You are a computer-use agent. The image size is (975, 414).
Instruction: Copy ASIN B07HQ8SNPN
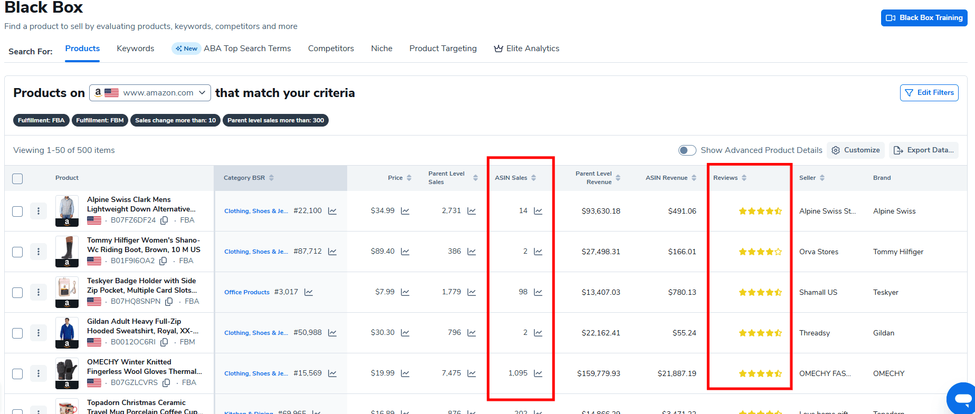(x=169, y=302)
